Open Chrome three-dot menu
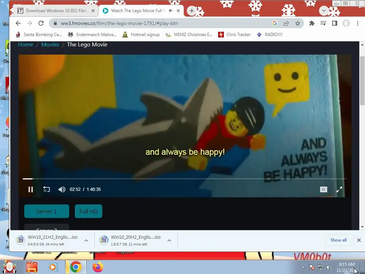This screenshot has height=274, width=365. (x=358, y=23)
